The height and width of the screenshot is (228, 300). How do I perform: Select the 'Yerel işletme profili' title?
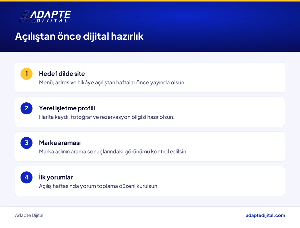(67, 108)
